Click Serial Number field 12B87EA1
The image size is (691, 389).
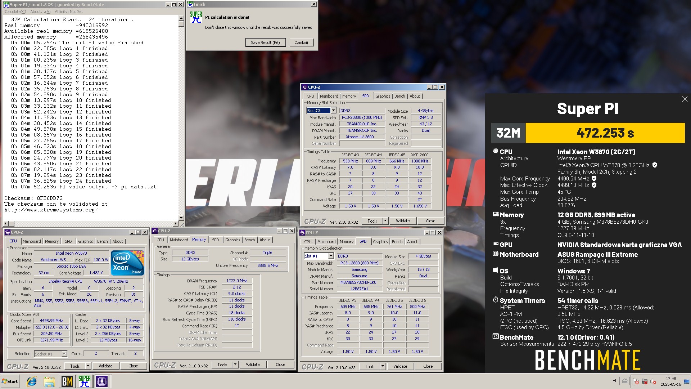click(360, 289)
